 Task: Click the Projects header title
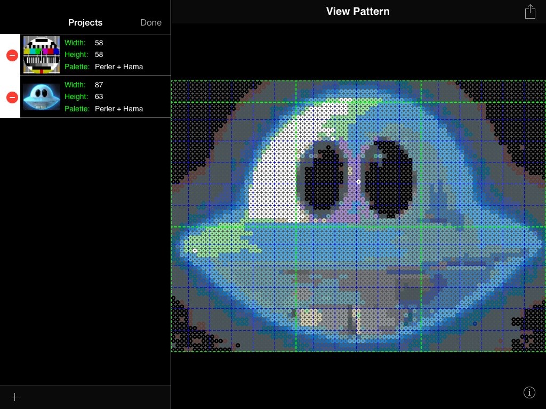85,22
